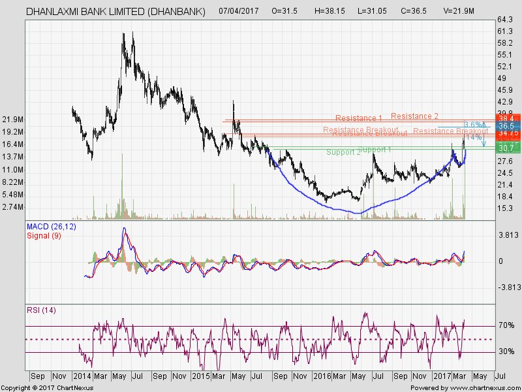Click the 58.2 price axis label
The height and width of the screenshot is (392, 522).
pos(505,43)
